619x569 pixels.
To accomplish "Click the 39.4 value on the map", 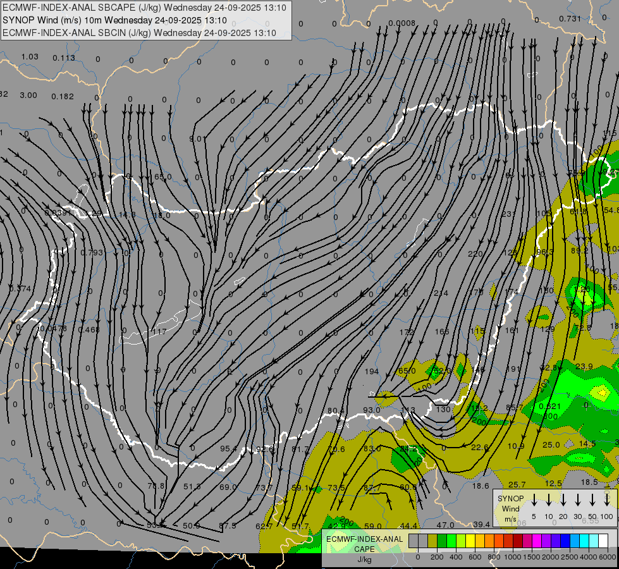I will (x=481, y=524).
